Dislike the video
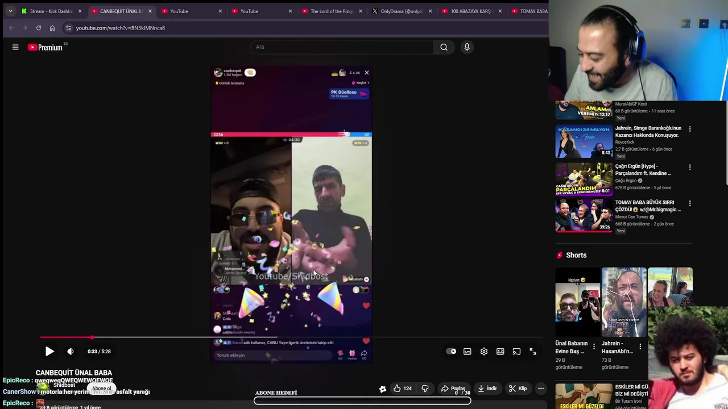 coord(425,389)
